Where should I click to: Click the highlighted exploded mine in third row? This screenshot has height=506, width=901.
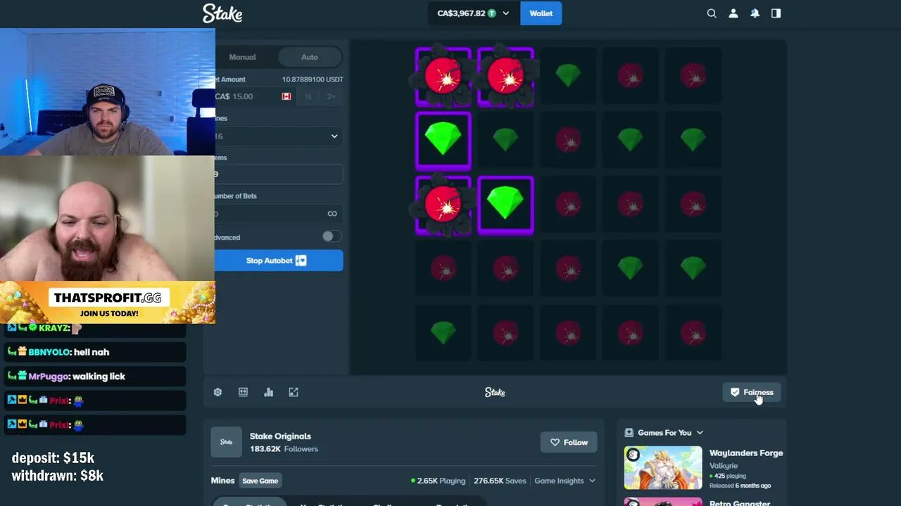443,205
